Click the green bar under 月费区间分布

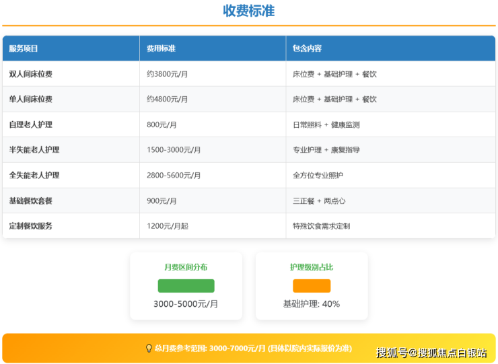[x=186, y=286]
